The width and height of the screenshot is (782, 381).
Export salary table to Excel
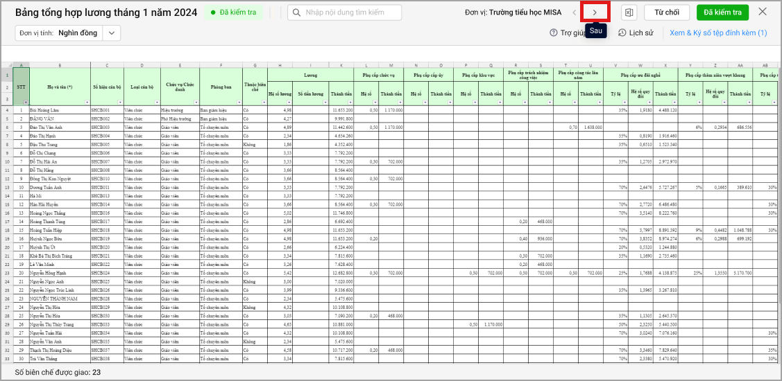629,12
